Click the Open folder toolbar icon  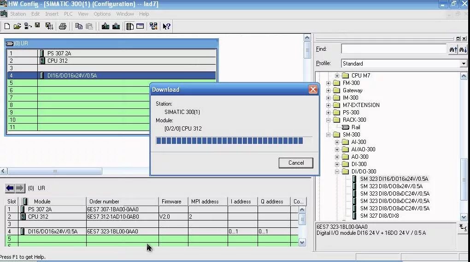coord(17,26)
